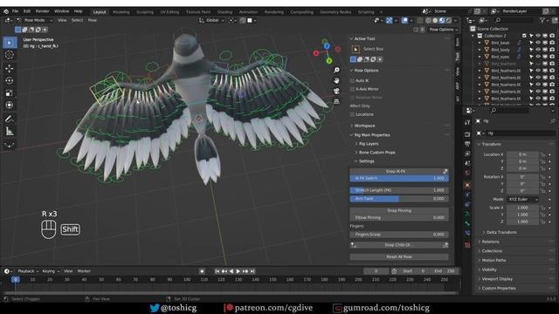Choose the Annotate tool in left toolbar
The height and width of the screenshot is (314, 559).
(x=10, y=119)
